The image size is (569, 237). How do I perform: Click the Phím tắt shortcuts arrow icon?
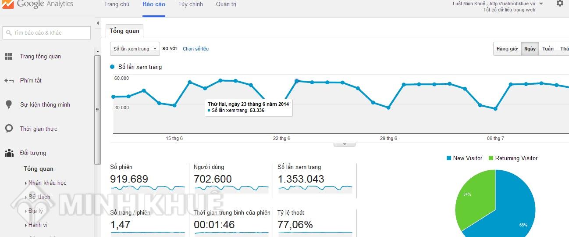9,80
